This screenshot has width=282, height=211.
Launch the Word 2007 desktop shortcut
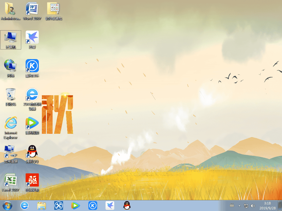tap(32, 11)
